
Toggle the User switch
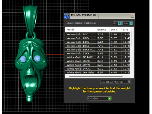(x=128, y=23)
